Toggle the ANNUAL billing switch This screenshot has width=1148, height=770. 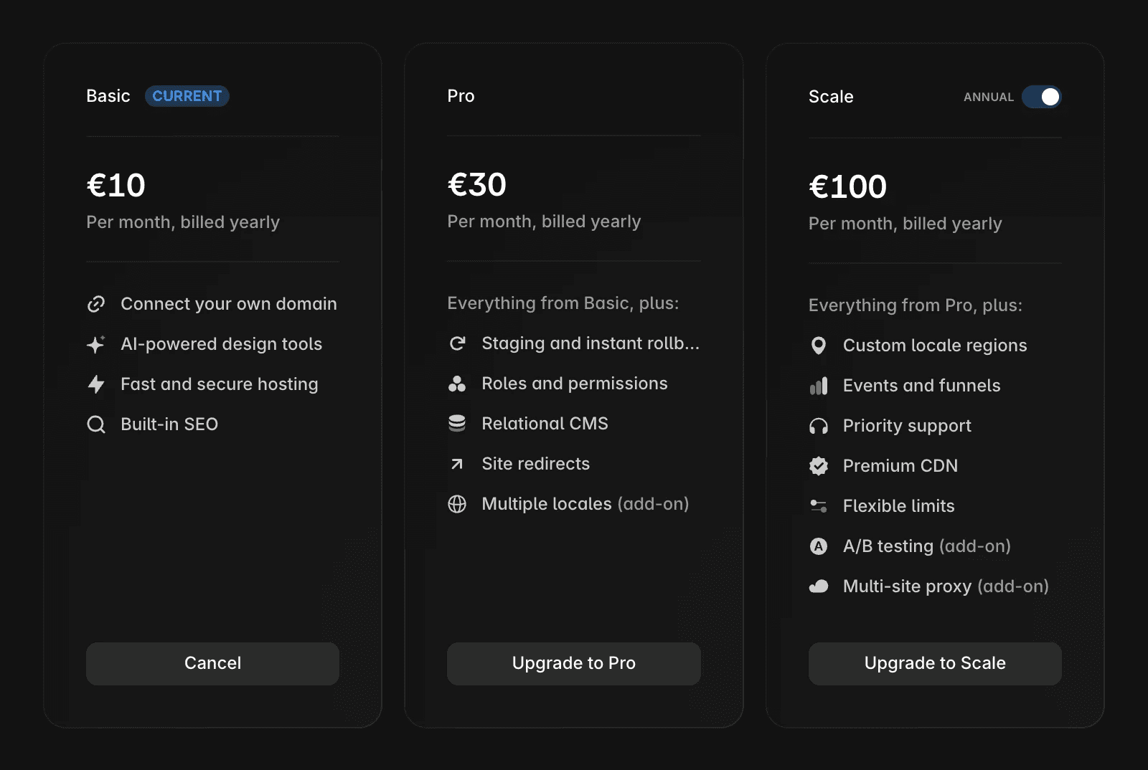(x=1043, y=97)
